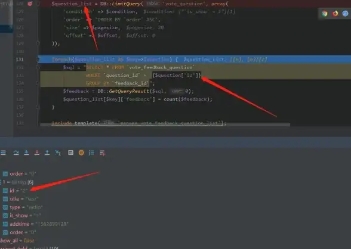Click the LimitQuery method name
Image resolution: width=351 pixels, height=249 pixels.
coord(126,4)
